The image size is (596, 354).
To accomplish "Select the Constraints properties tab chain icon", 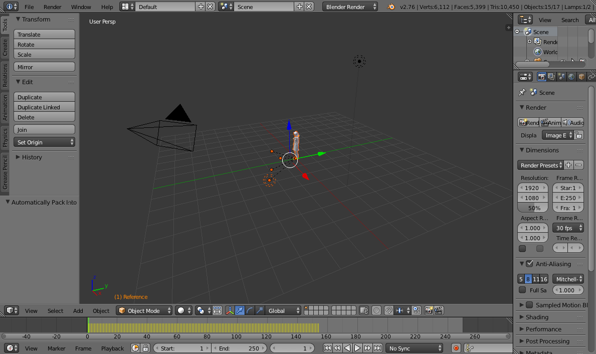I will point(591,77).
